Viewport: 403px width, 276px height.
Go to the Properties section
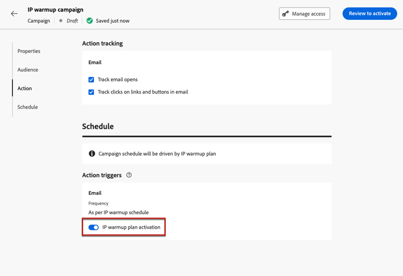pyautogui.click(x=29, y=51)
